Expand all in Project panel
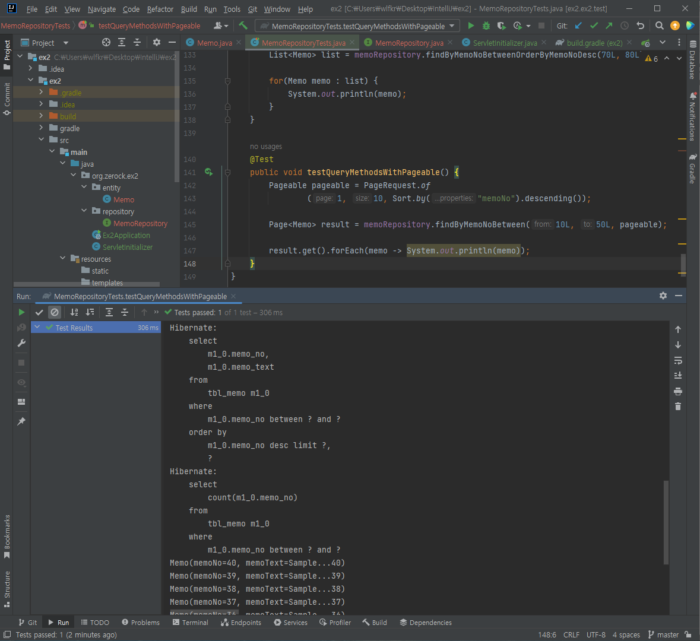 pos(122,42)
